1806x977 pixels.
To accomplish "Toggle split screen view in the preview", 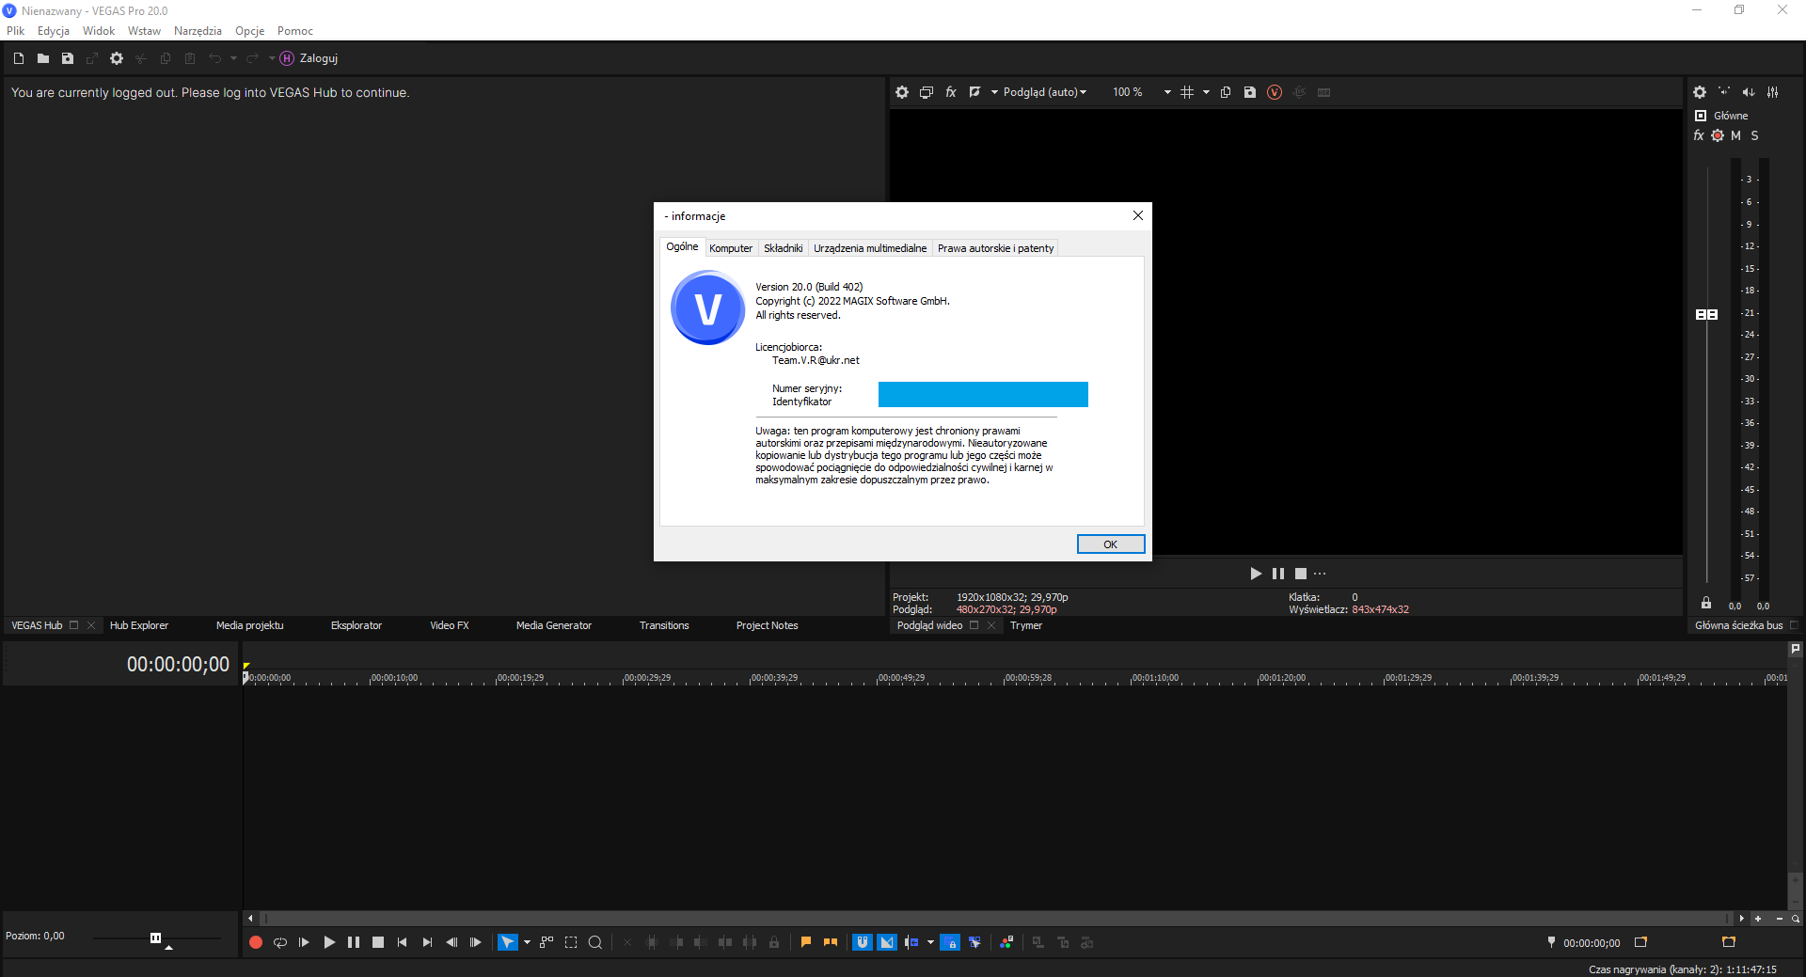I will click(x=975, y=92).
